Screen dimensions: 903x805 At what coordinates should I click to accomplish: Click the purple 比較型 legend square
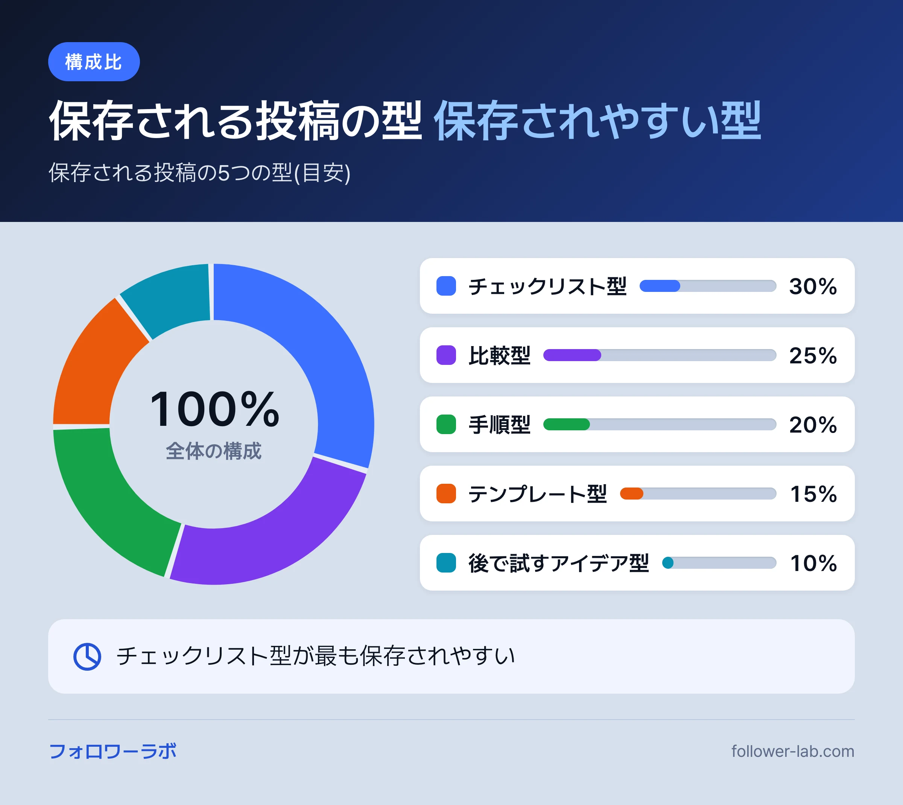click(x=446, y=355)
